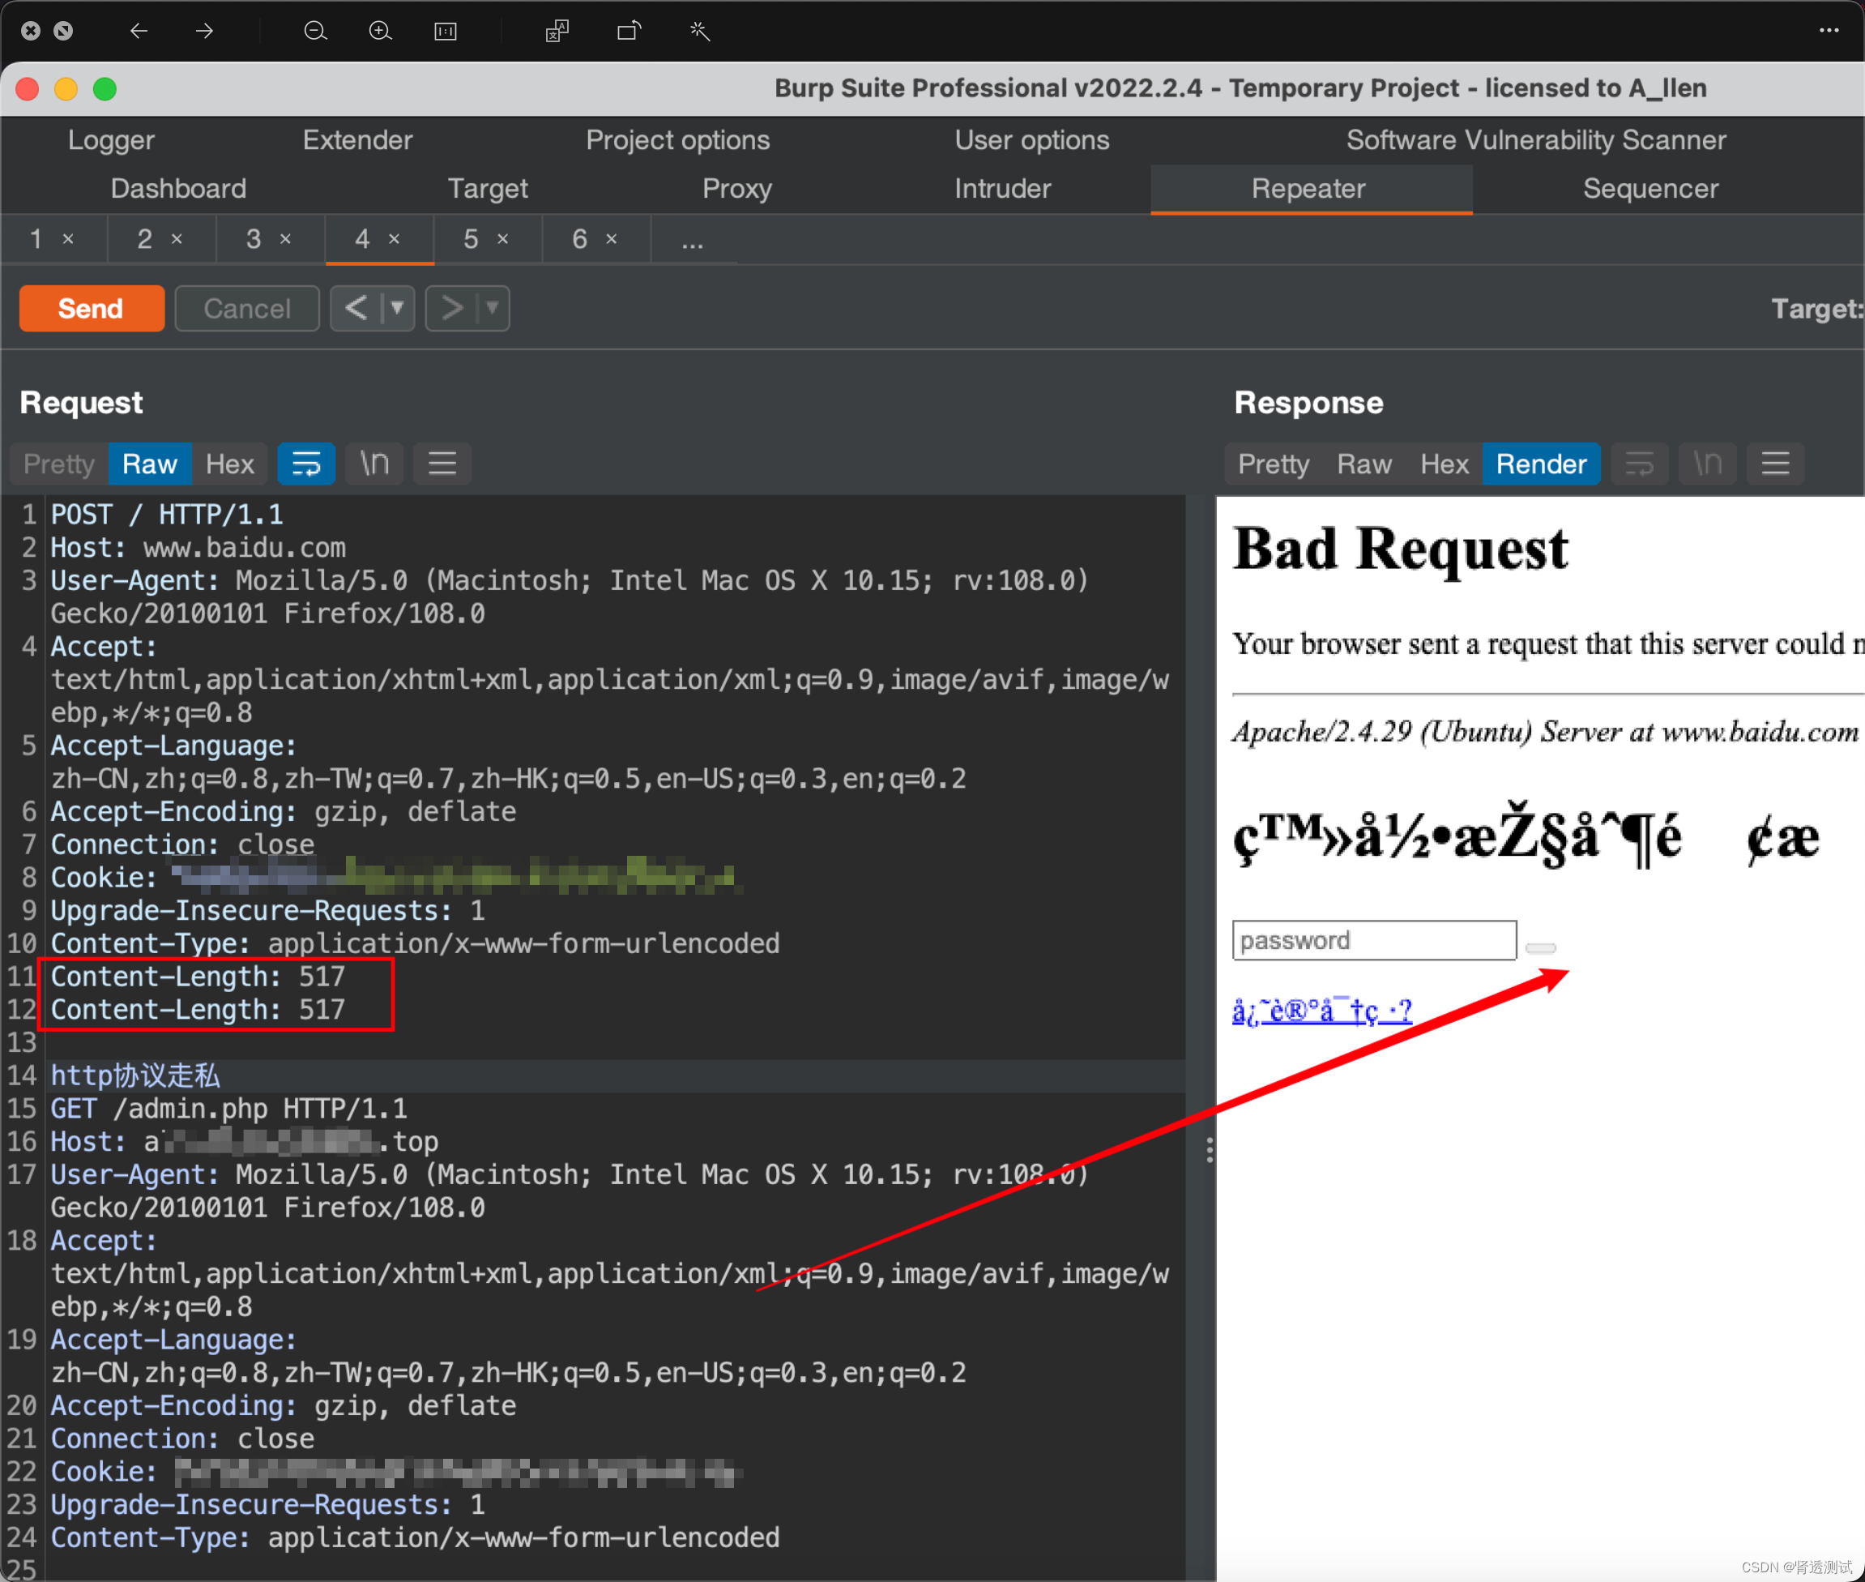The width and height of the screenshot is (1865, 1582).
Task: Close Repeater tab 6
Action: (x=612, y=239)
